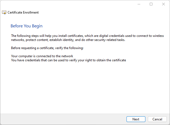Click the "Certificate Enrollment" title text
This screenshot has width=170, height=125.
23,12
